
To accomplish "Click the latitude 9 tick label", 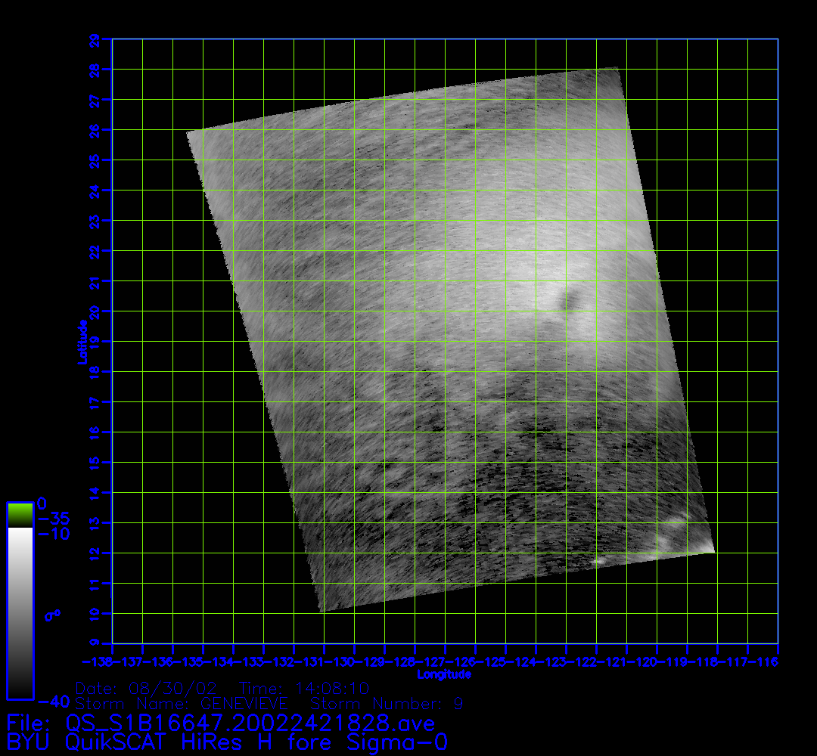I will click(94, 643).
